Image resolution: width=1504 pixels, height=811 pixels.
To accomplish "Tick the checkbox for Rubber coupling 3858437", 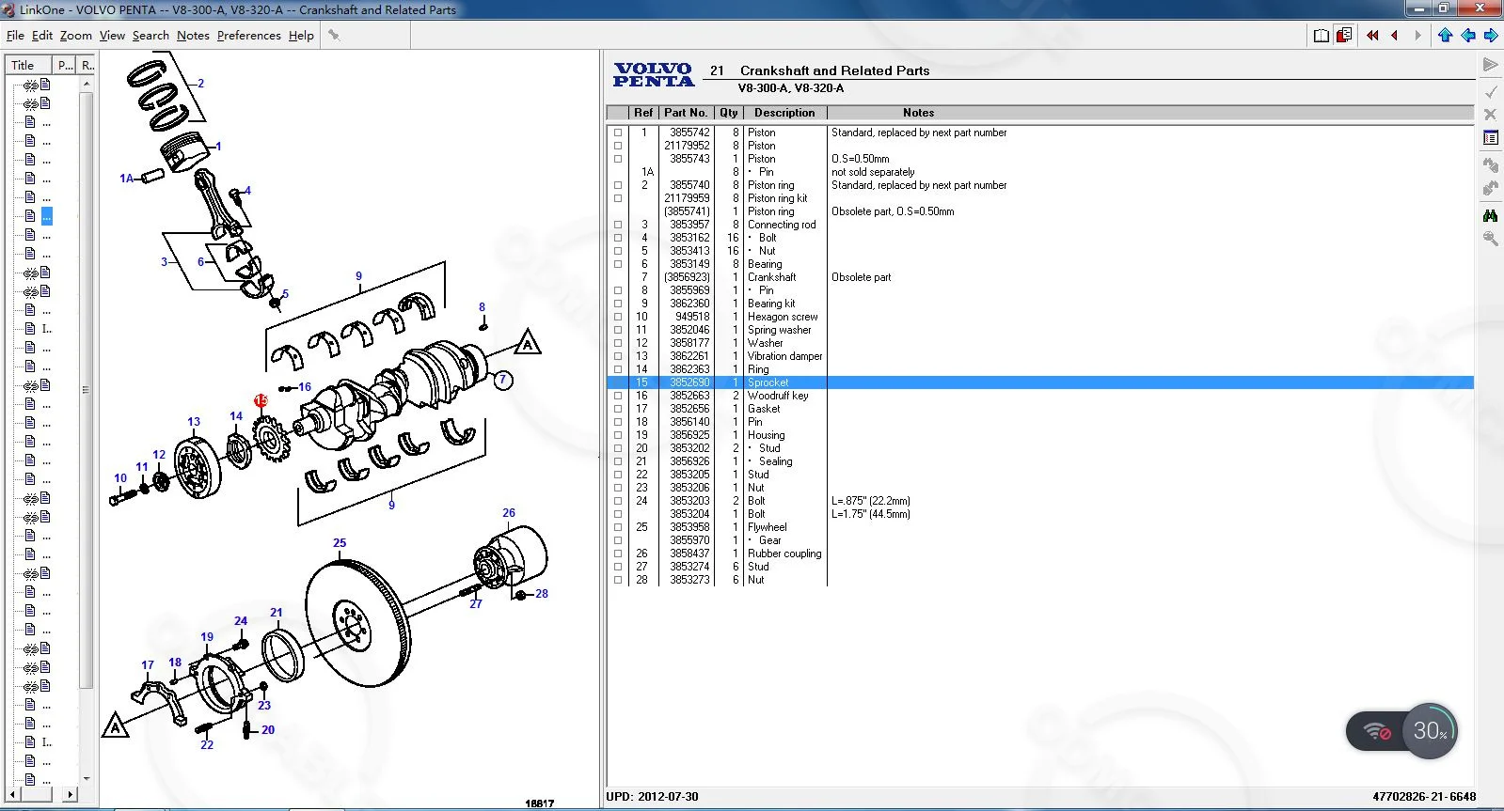I will (618, 554).
